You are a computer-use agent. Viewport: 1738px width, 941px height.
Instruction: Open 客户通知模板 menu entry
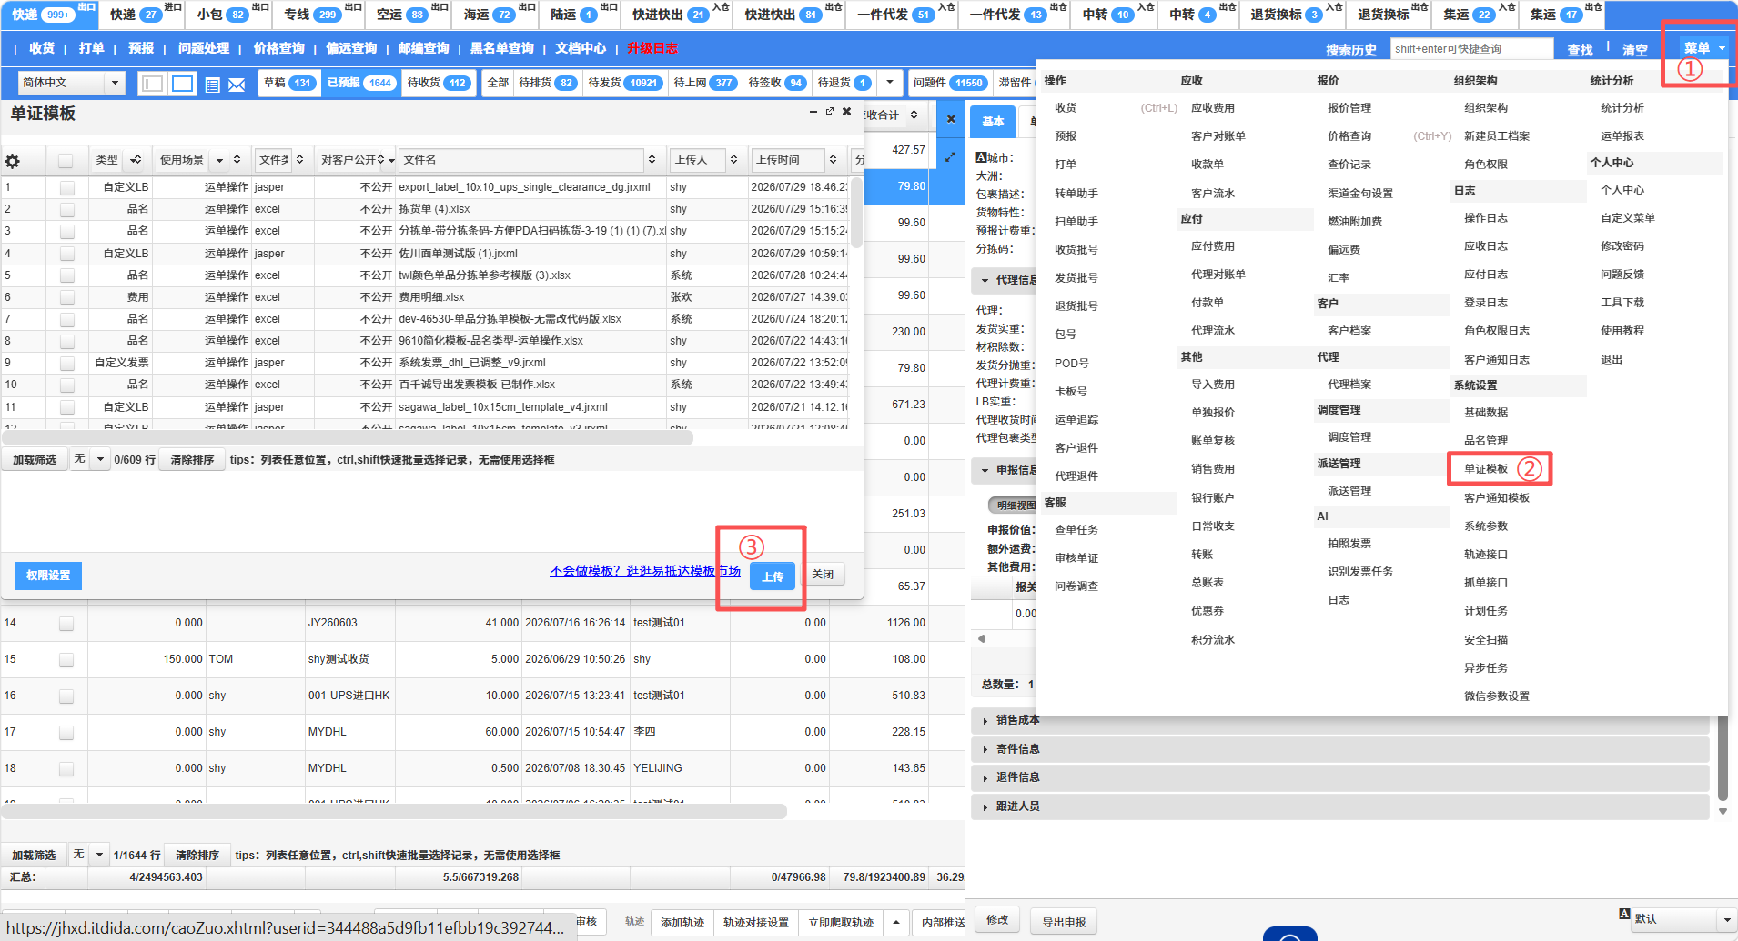click(x=1497, y=498)
